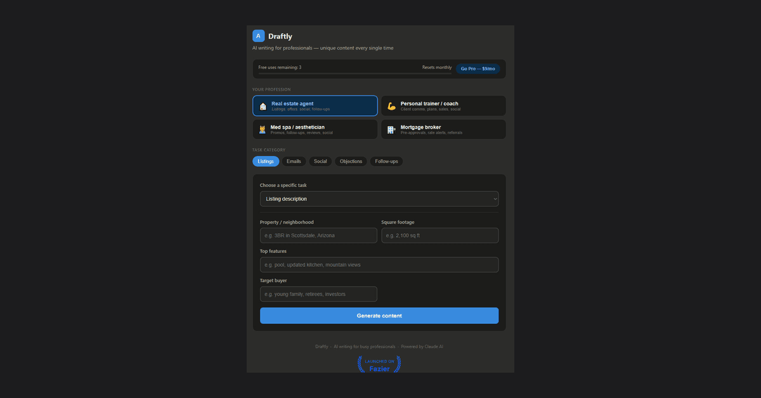This screenshot has width=761, height=398.
Task: Click the 'Resets monthly' text
Action: (x=437, y=67)
